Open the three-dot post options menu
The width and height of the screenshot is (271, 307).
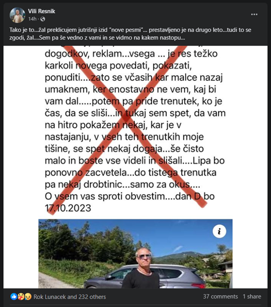pos(254,14)
